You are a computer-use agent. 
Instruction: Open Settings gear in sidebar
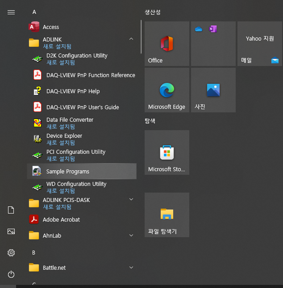click(x=11, y=253)
